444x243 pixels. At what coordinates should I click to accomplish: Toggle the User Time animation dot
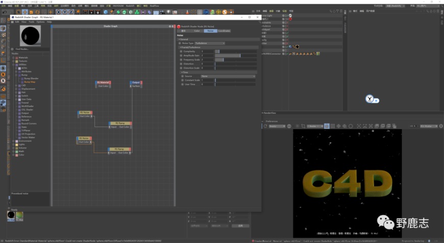pos(182,84)
